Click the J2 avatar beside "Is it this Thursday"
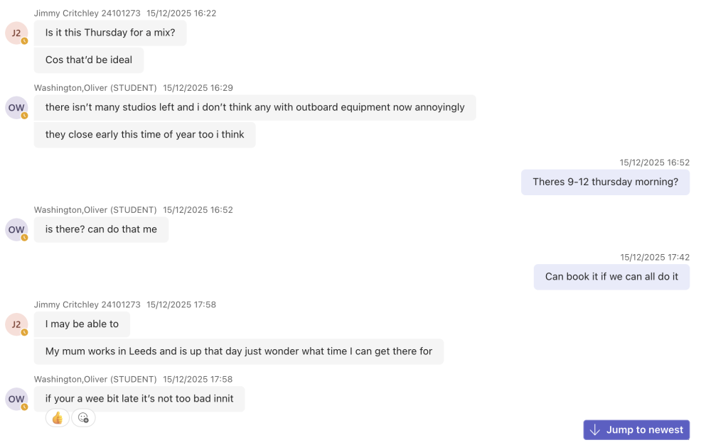728x445 pixels. pos(16,33)
